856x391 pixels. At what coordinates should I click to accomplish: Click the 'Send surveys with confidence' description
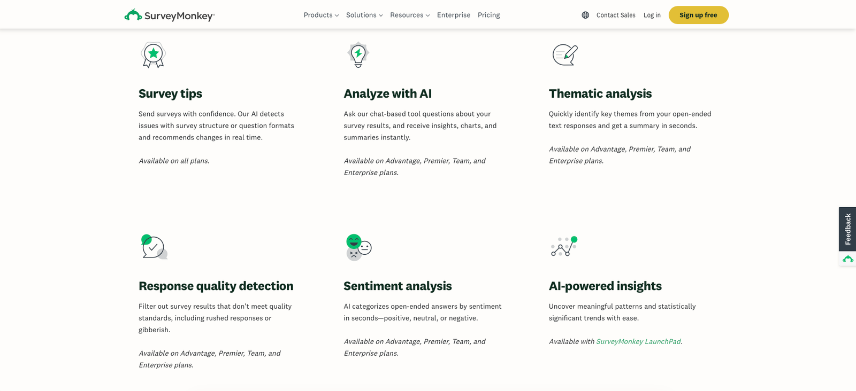pyautogui.click(x=216, y=126)
